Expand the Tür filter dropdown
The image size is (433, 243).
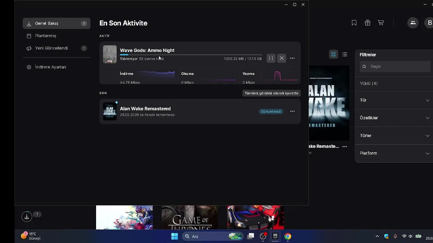(395, 100)
